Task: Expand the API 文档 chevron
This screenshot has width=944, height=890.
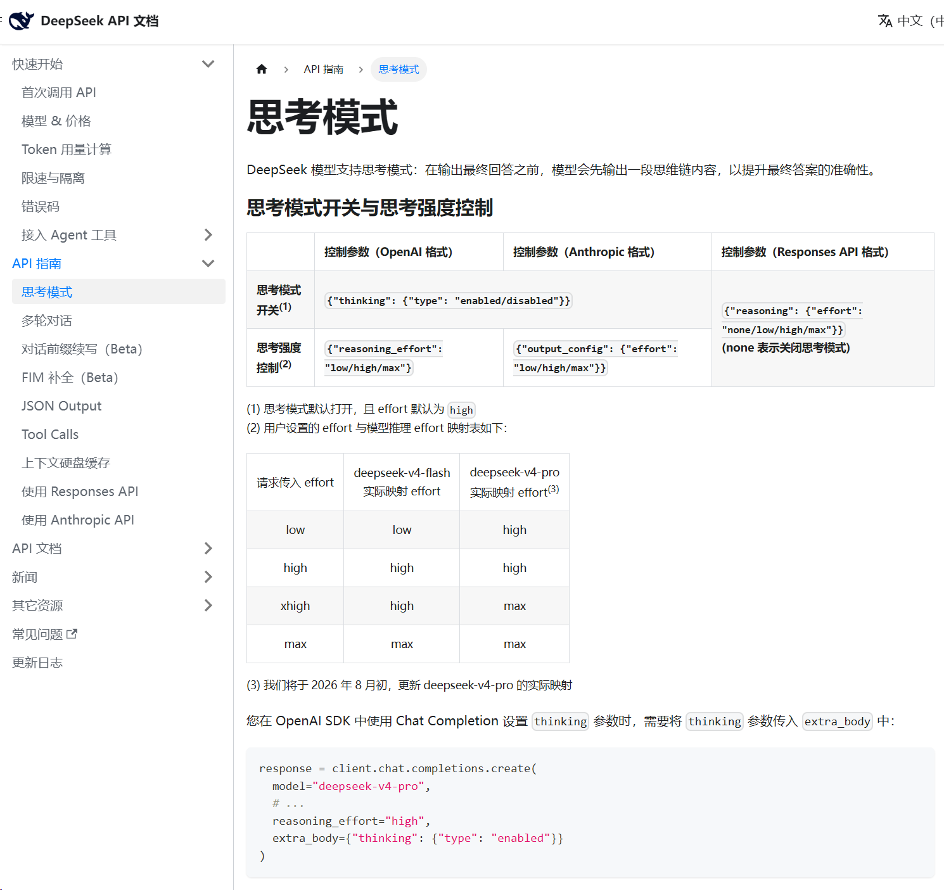Action: (208, 549)
